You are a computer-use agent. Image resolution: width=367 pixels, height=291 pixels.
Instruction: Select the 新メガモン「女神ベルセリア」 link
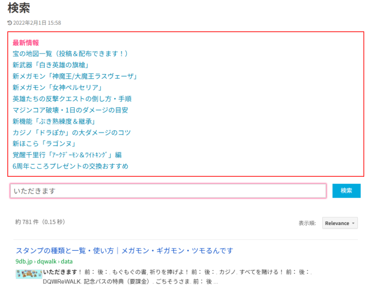pyautogui.click(x=57, y=88)
